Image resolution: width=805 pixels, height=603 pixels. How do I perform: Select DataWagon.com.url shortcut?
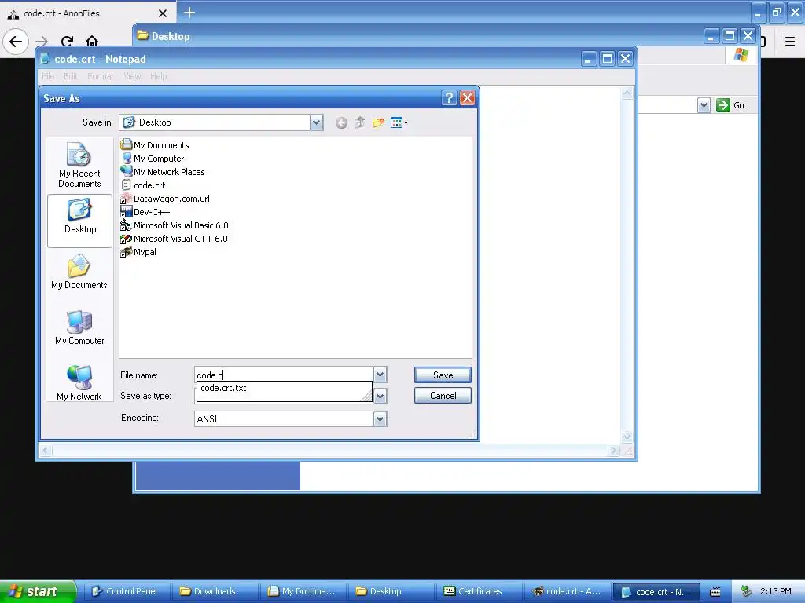point(165,199)
